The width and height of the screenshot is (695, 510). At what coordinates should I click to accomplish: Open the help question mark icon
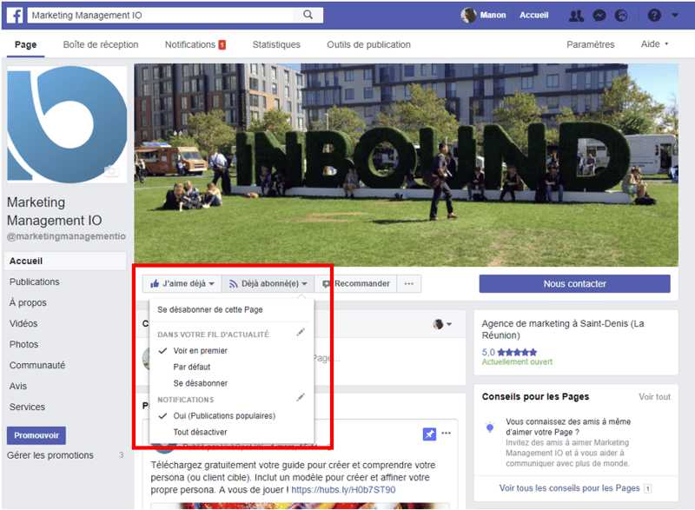click(x=654, y=16)
